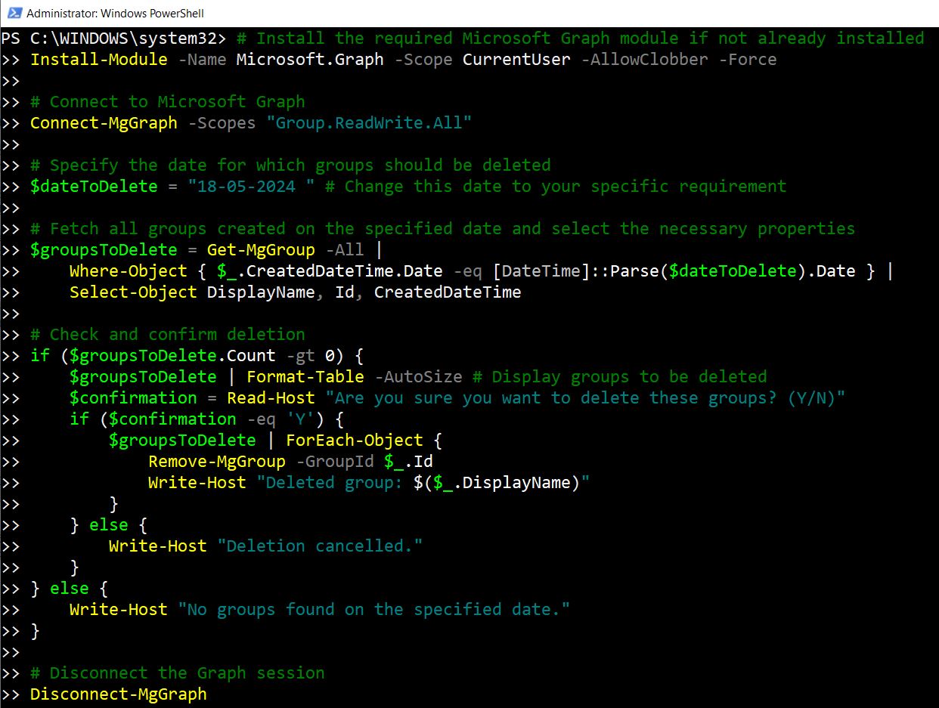Select the Connect-MgGraph cmdlet name
939x708 pixels.
[104, 122]
